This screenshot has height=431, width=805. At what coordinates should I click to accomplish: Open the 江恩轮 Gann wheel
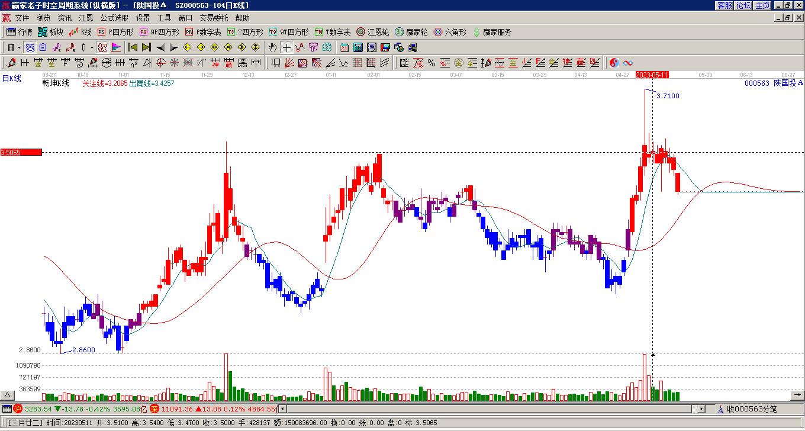coord(373,32)
